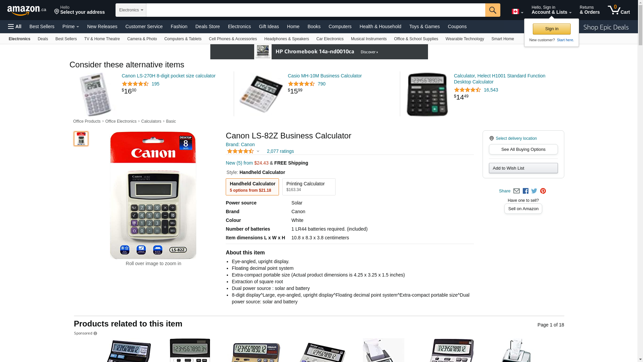Go to Amazon.ca home logo
Viewport: 643px width, 362px height.
point(27,10)
